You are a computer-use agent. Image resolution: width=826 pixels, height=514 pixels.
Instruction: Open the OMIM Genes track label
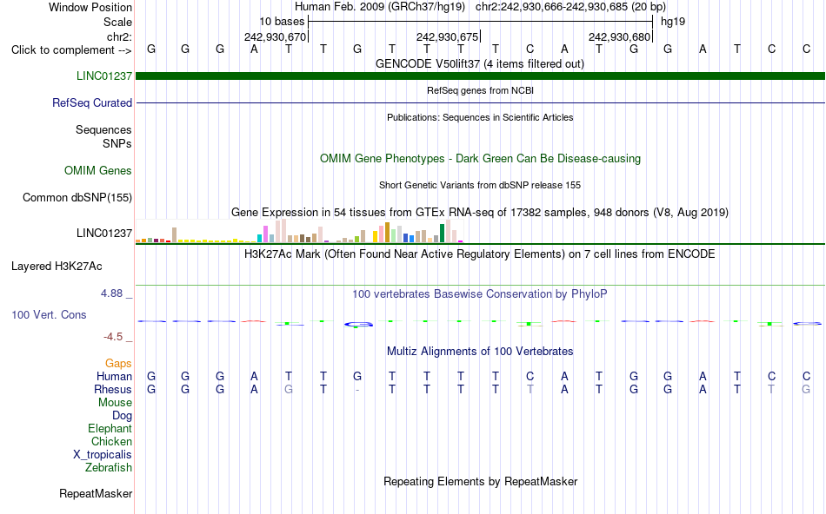click(98, 170)
